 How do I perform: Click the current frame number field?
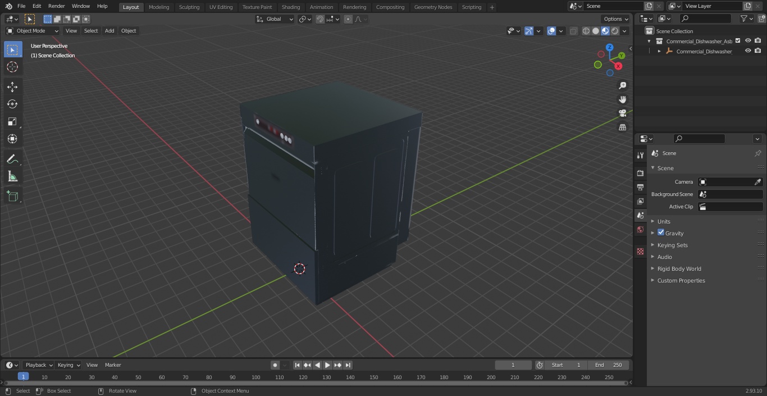[x=513, y=365]
